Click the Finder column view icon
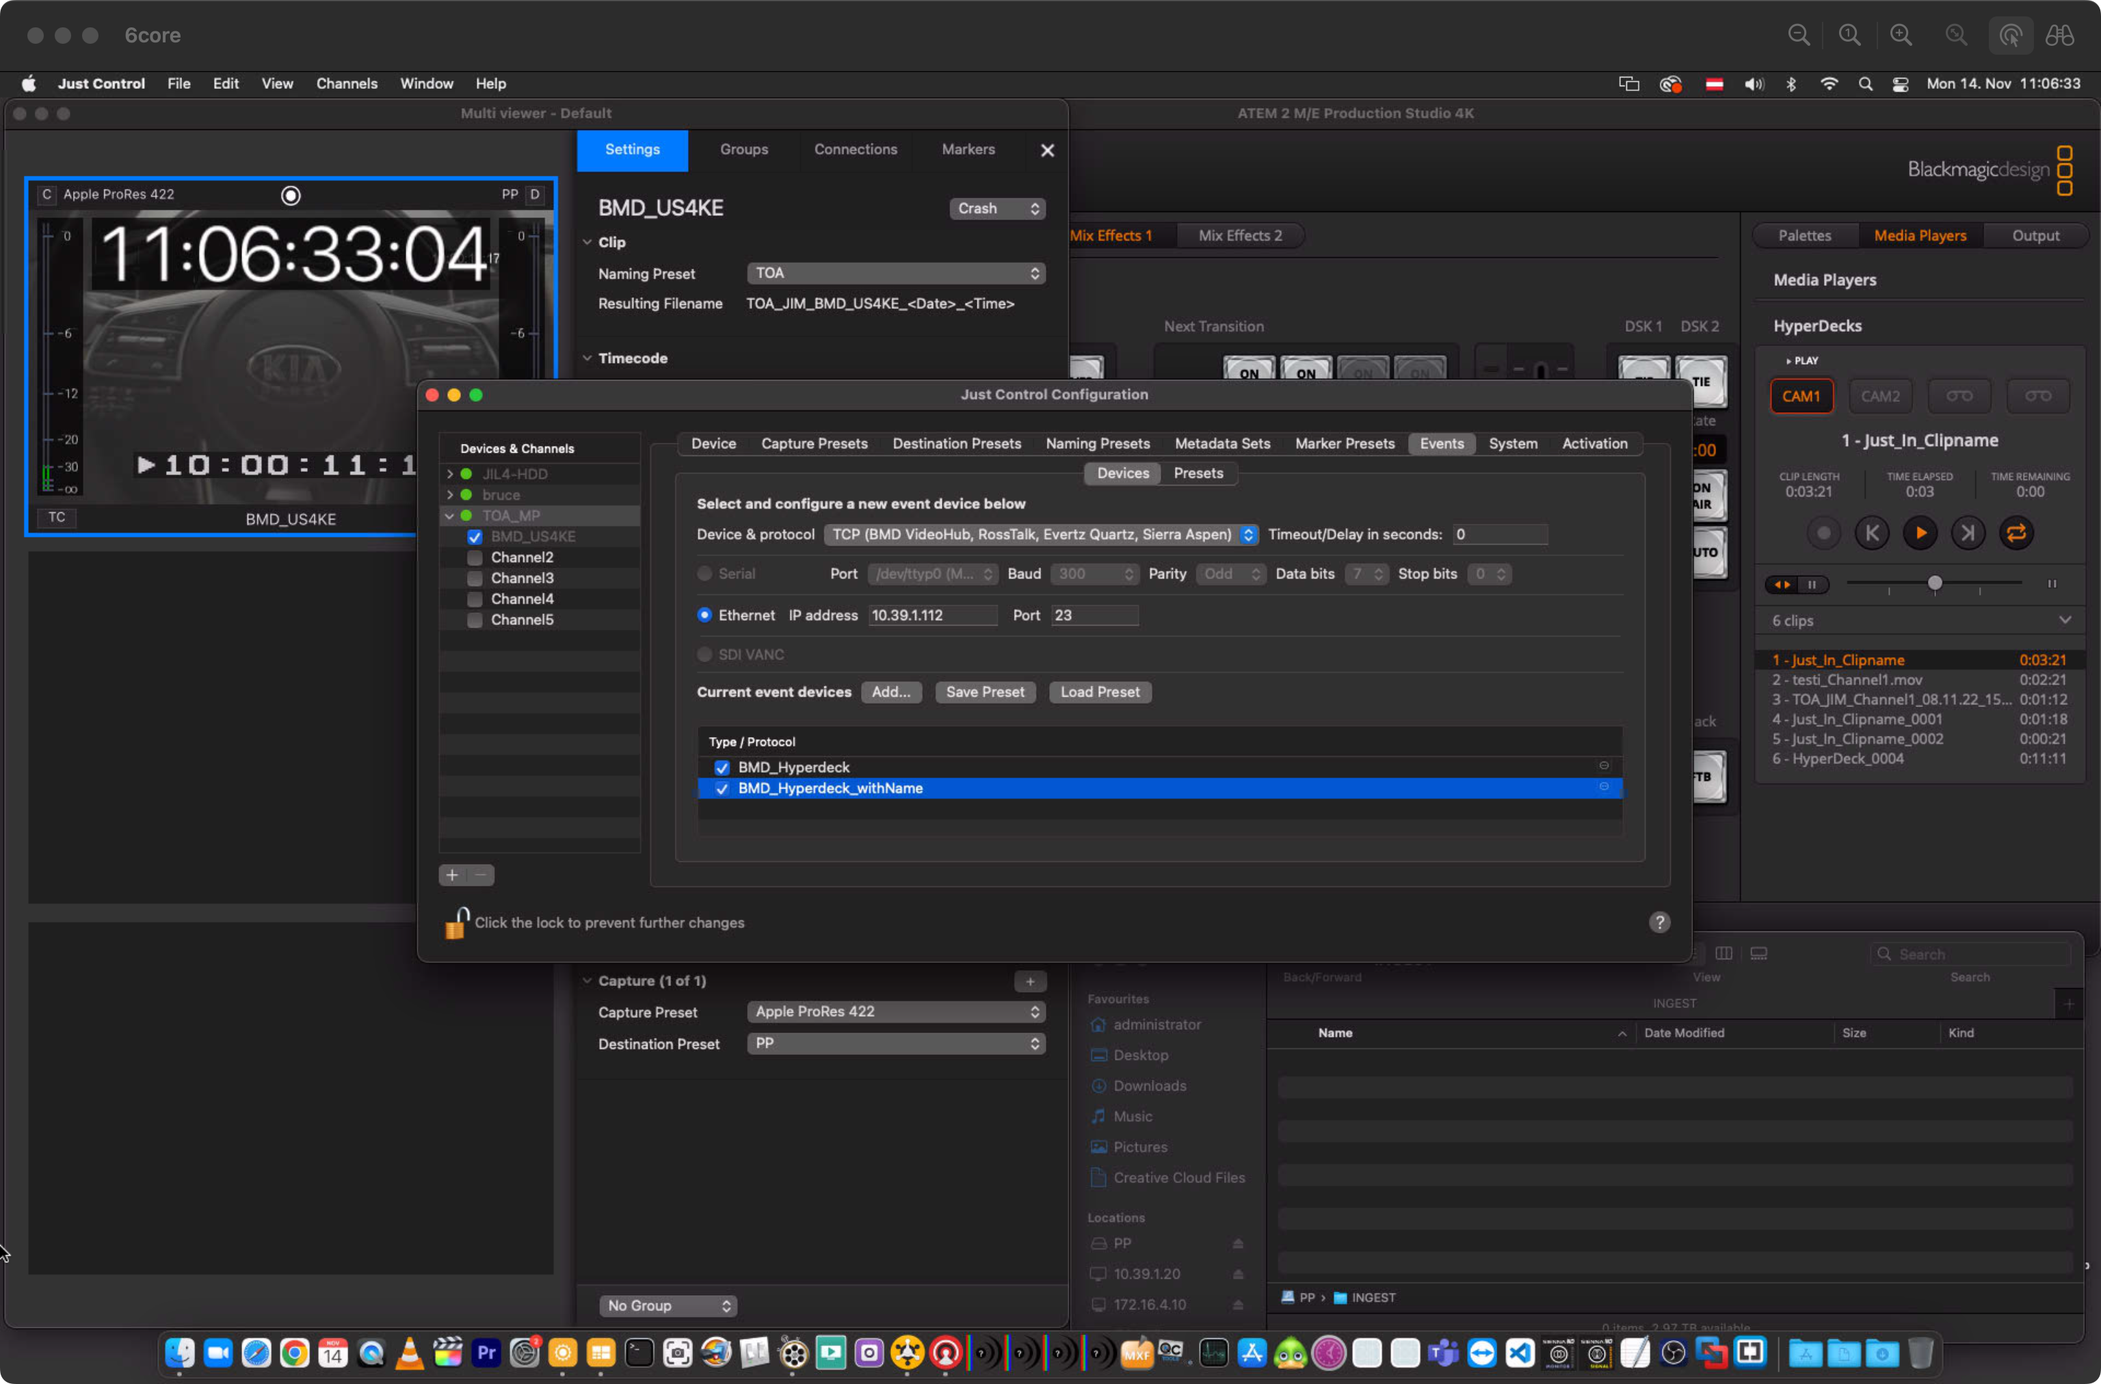 tap(1723, 953)
